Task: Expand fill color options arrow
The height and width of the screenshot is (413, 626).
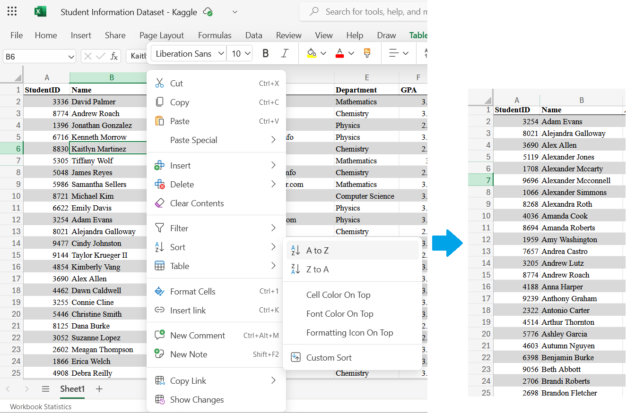Action: pos(323,53)
